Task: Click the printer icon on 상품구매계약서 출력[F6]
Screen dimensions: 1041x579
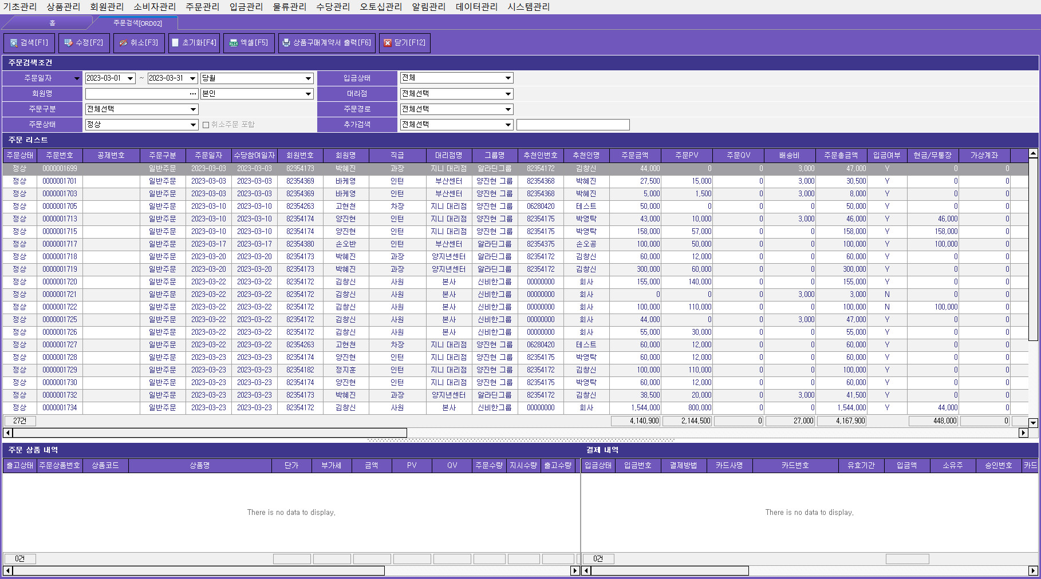Action: (286, 43)
